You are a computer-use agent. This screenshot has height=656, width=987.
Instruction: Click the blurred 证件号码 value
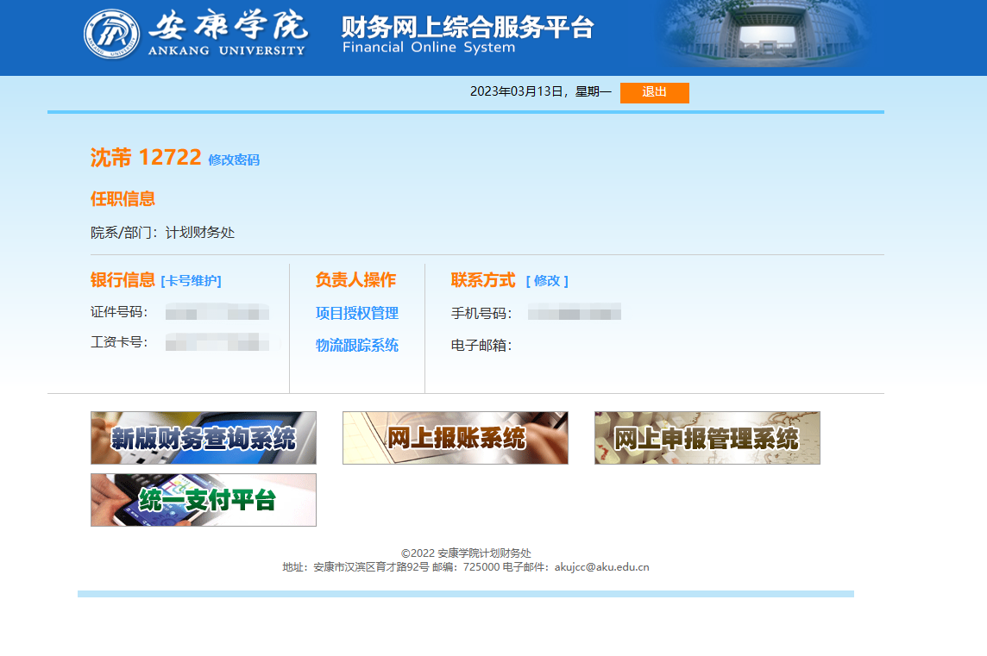[x=217, y=313]
